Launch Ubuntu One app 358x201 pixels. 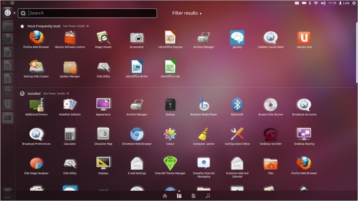pos(304,38)
